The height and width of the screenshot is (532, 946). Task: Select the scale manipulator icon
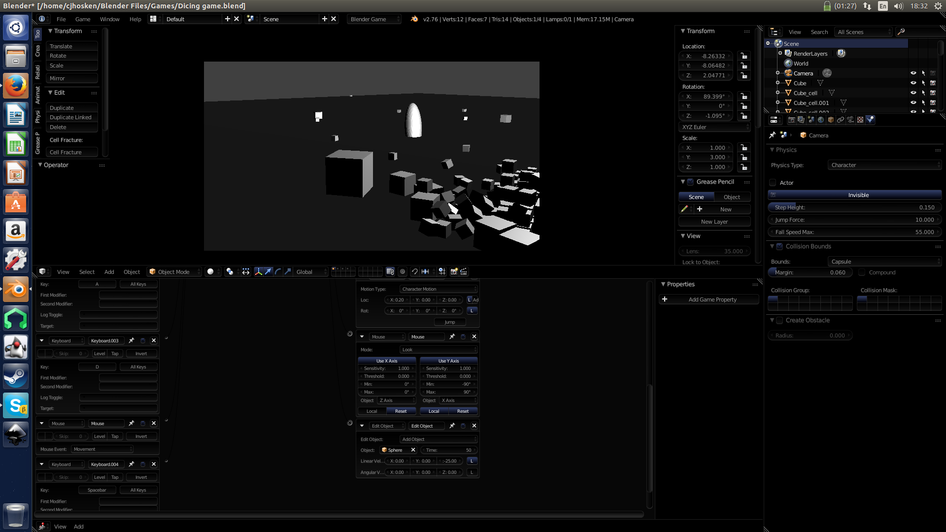click(288, 271)
